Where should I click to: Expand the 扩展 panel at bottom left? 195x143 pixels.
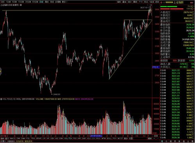3,141
